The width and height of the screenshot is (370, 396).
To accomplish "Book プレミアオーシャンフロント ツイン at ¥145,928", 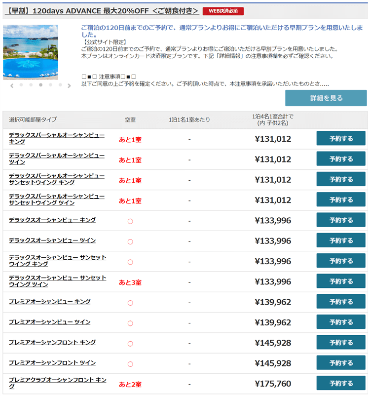I will 341,363.
